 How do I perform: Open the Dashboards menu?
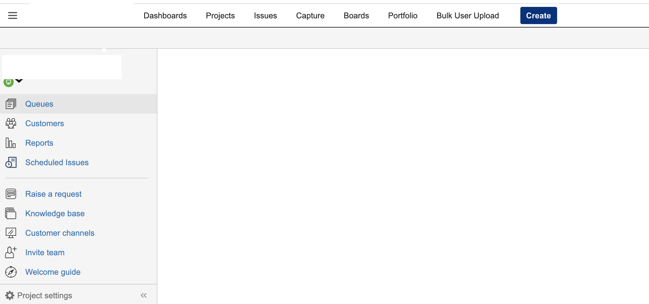tap(165, 15)
